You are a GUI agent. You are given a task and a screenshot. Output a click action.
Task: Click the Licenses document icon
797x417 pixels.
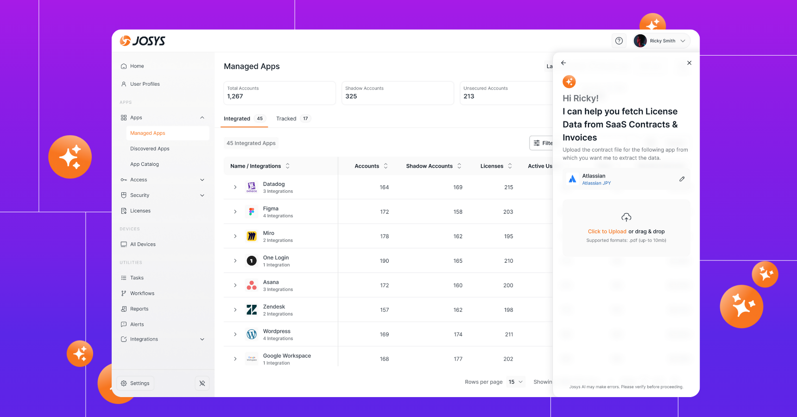tap(124, 211)
